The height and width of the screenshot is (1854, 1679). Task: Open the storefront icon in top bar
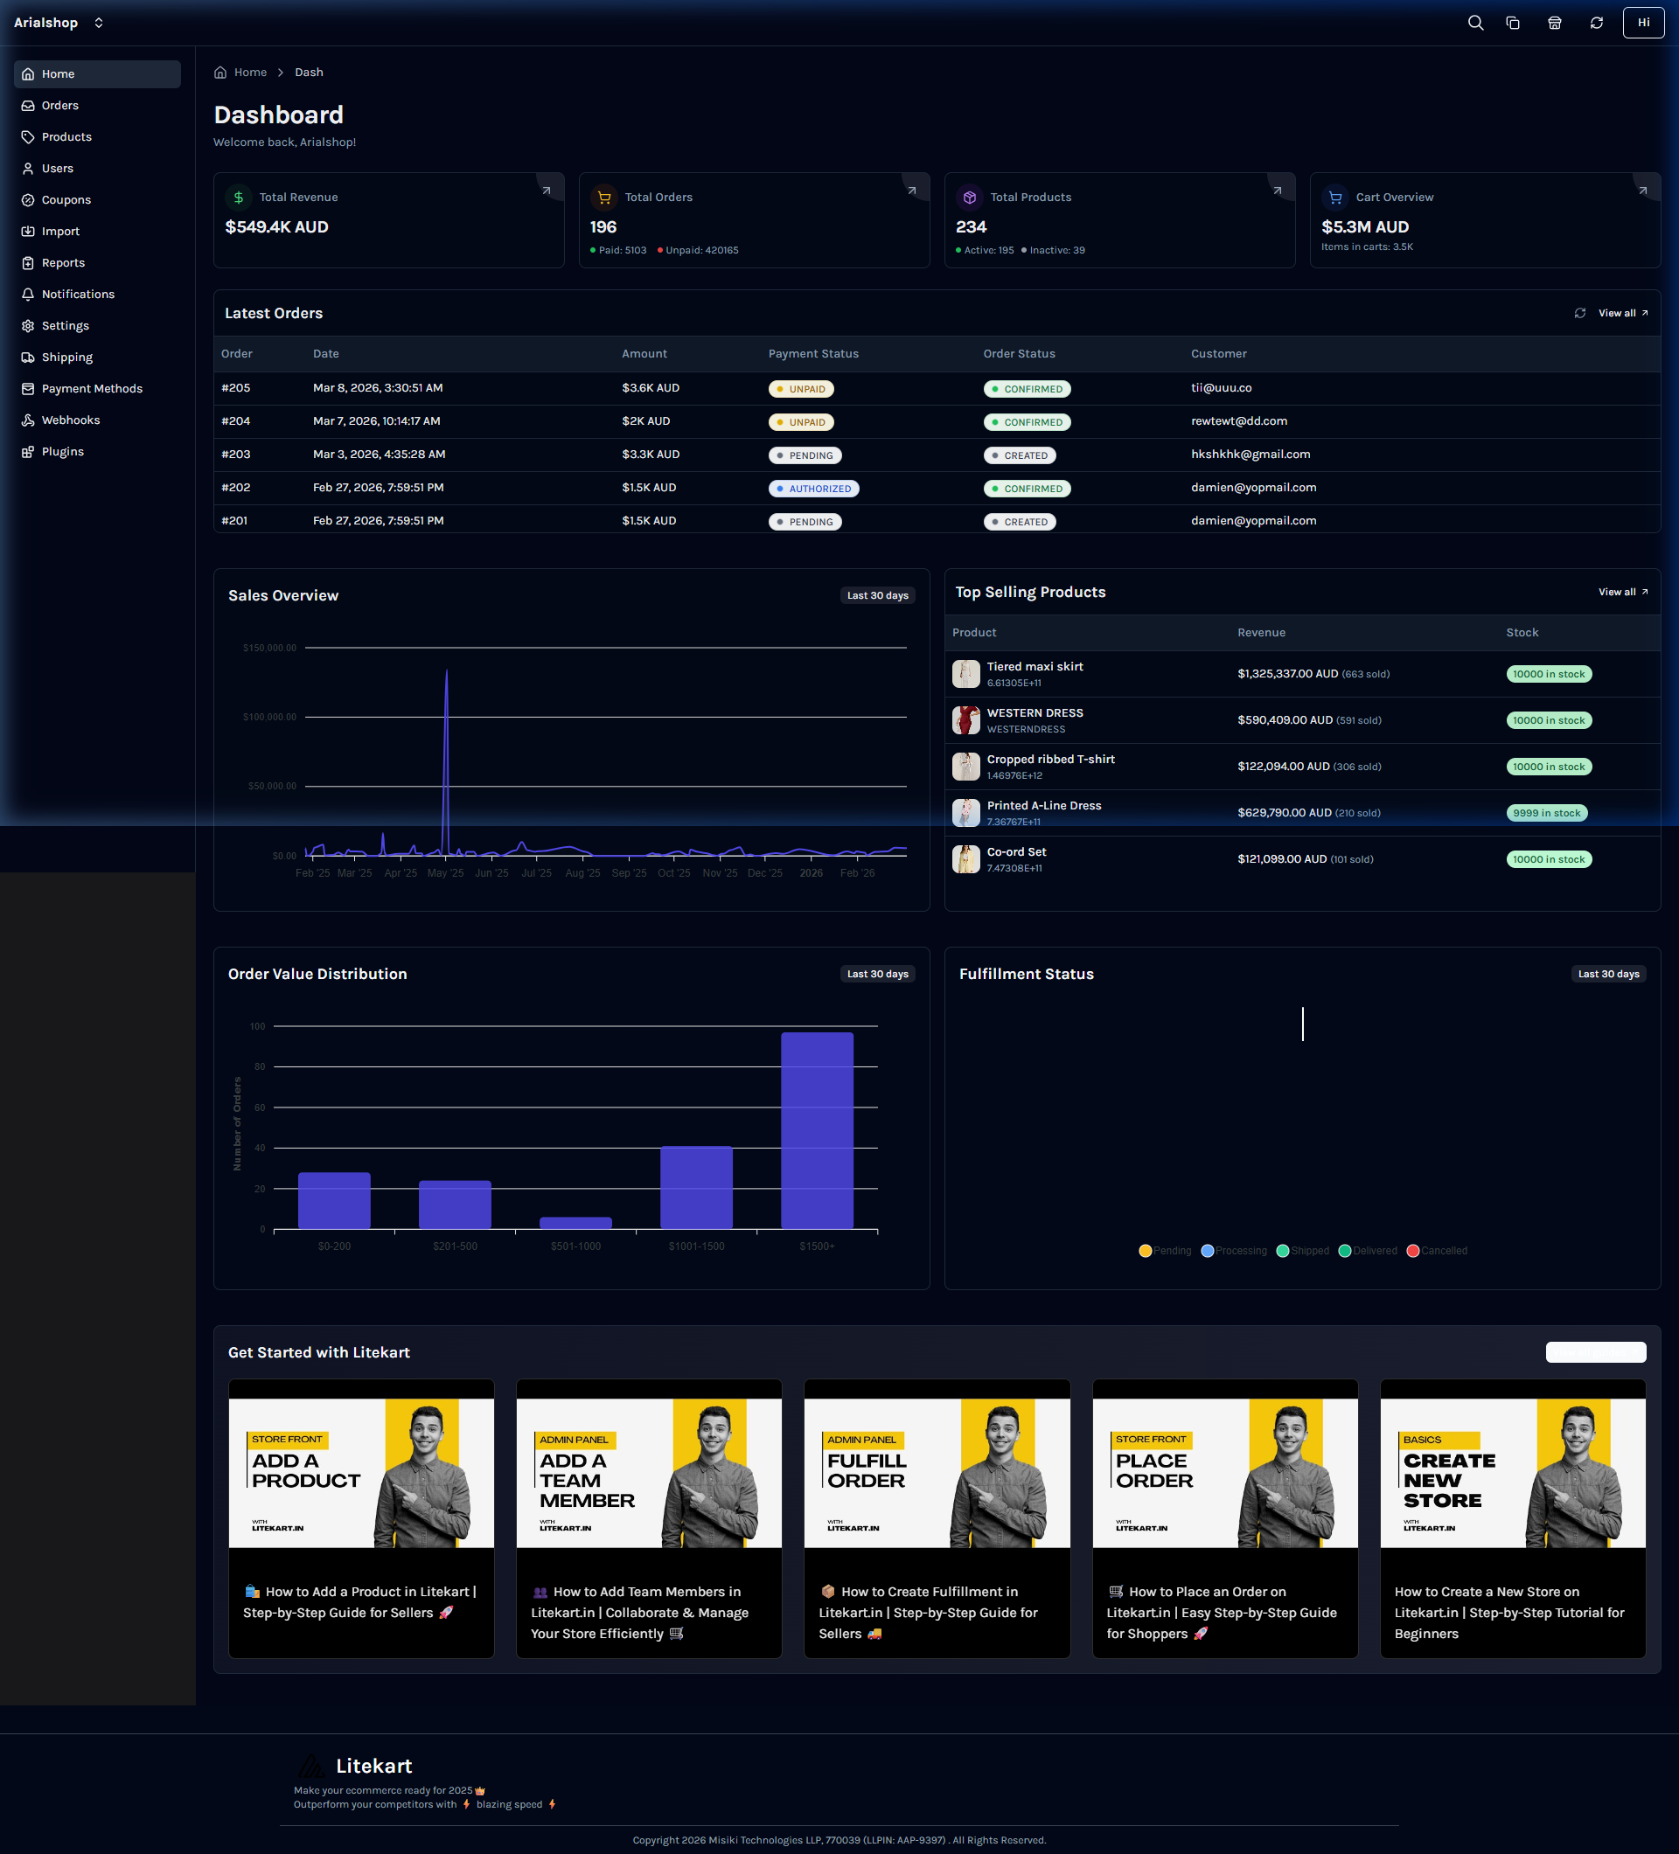click(x=1554, y=23)
